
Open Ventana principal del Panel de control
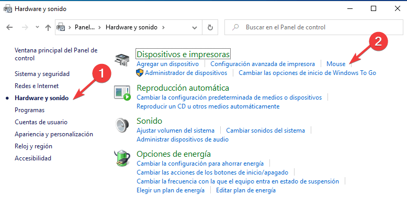click(56, 54)
